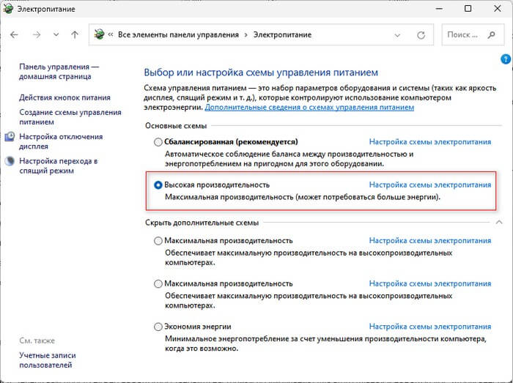Open settings link for second Максимальная производительность
The height and width of the screenshot is (383, 513).
tap(430, 283)
